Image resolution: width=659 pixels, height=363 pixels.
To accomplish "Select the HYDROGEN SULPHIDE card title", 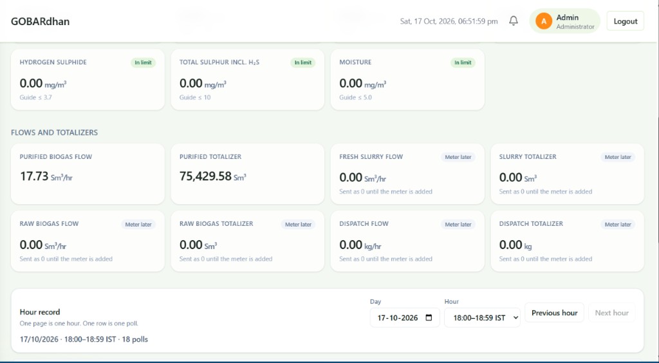I will pos(53,62).
